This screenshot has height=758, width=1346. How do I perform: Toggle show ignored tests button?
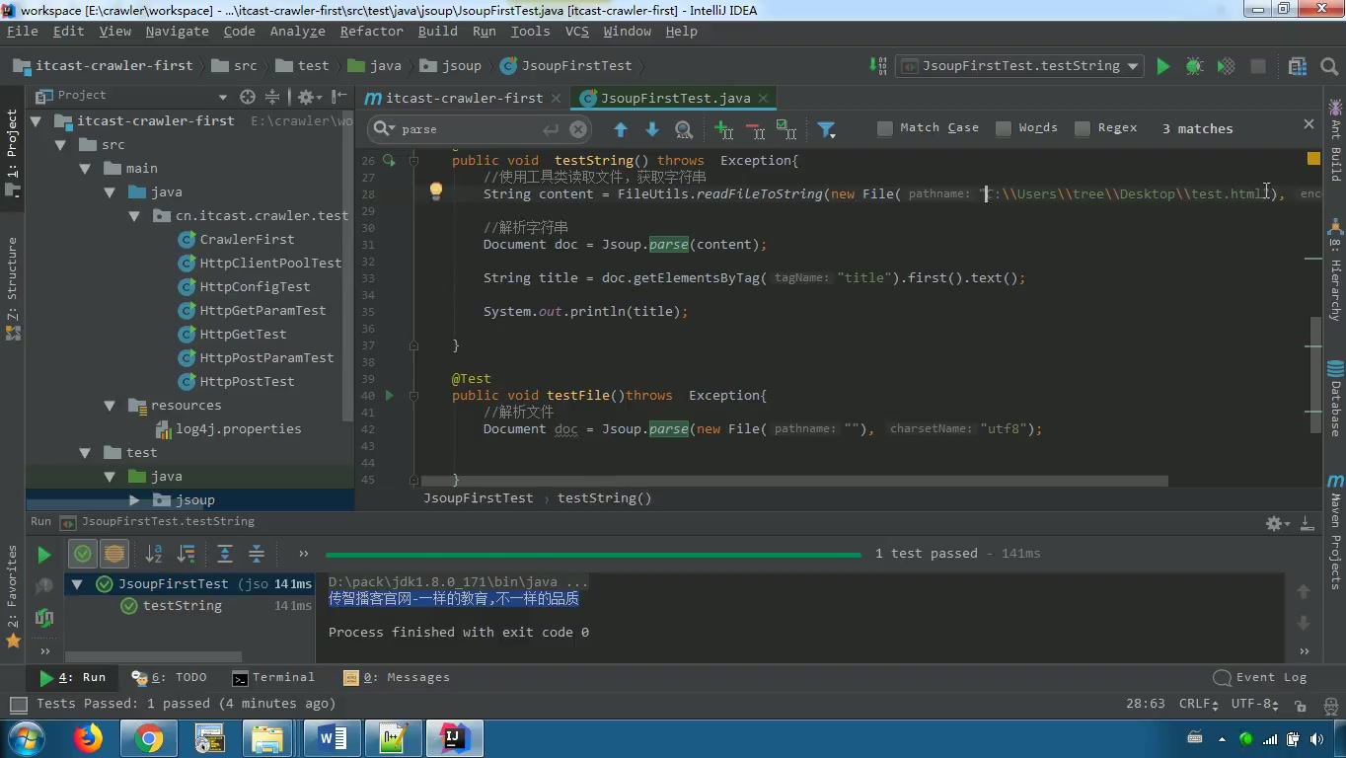(114, 554)
